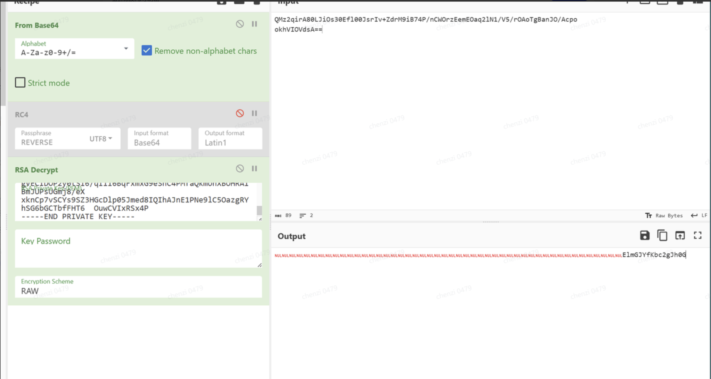Open RC4 Output format selector
The image size is (711, 379).
tap(230, 139)
